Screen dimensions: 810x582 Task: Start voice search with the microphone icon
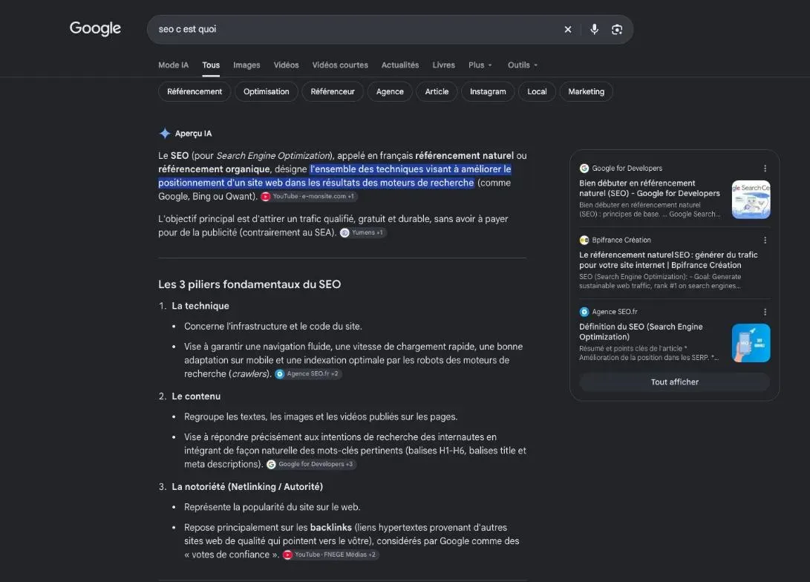[594, 30]
